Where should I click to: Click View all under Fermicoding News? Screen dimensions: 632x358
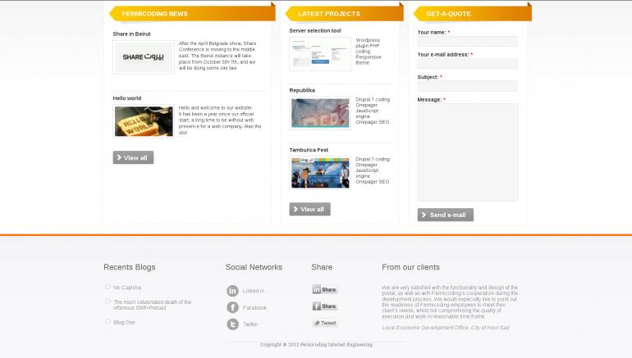[x=133, y=157]
